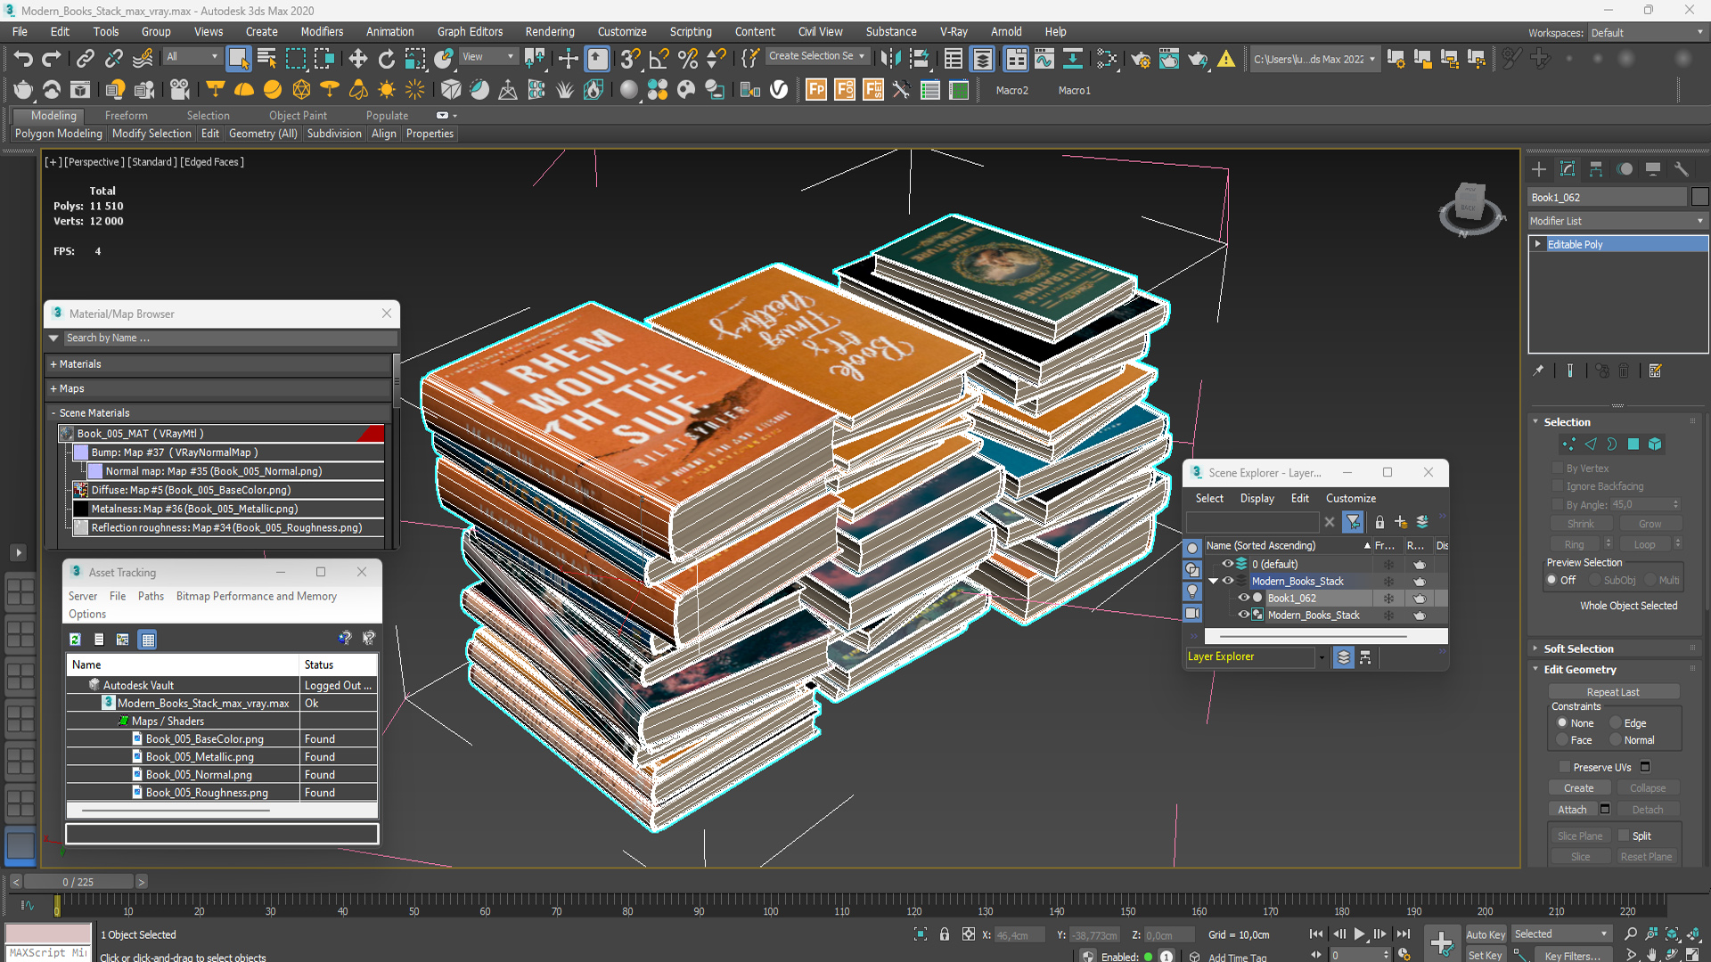1711x962 pixels.
Task: Lock cell editing in Scene Explorer
Action: 1379,522
